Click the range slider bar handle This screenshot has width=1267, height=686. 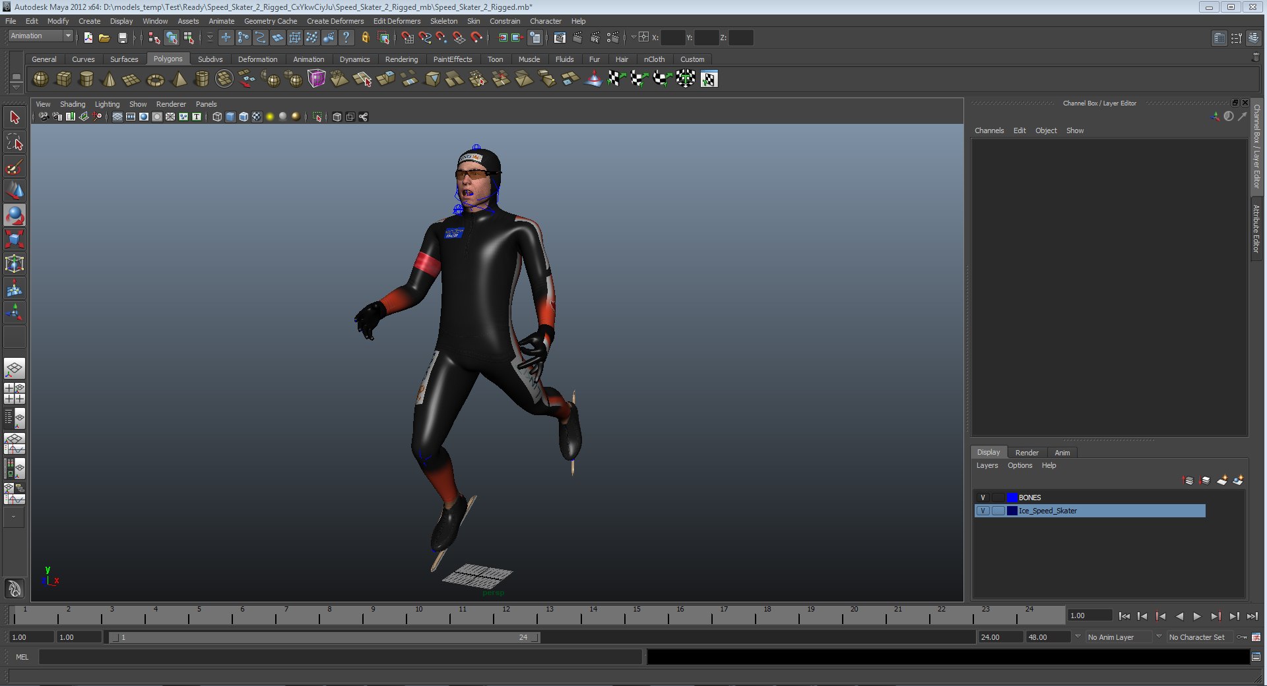point(324,637)
